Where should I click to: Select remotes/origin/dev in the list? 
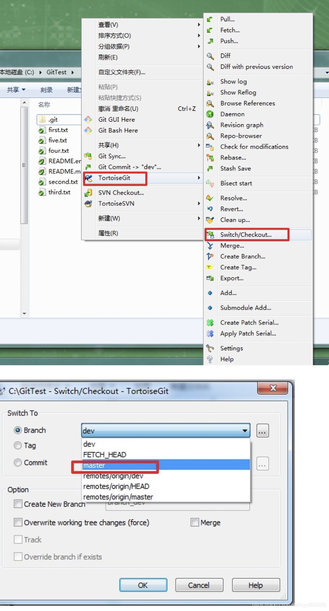pos(166,476)
